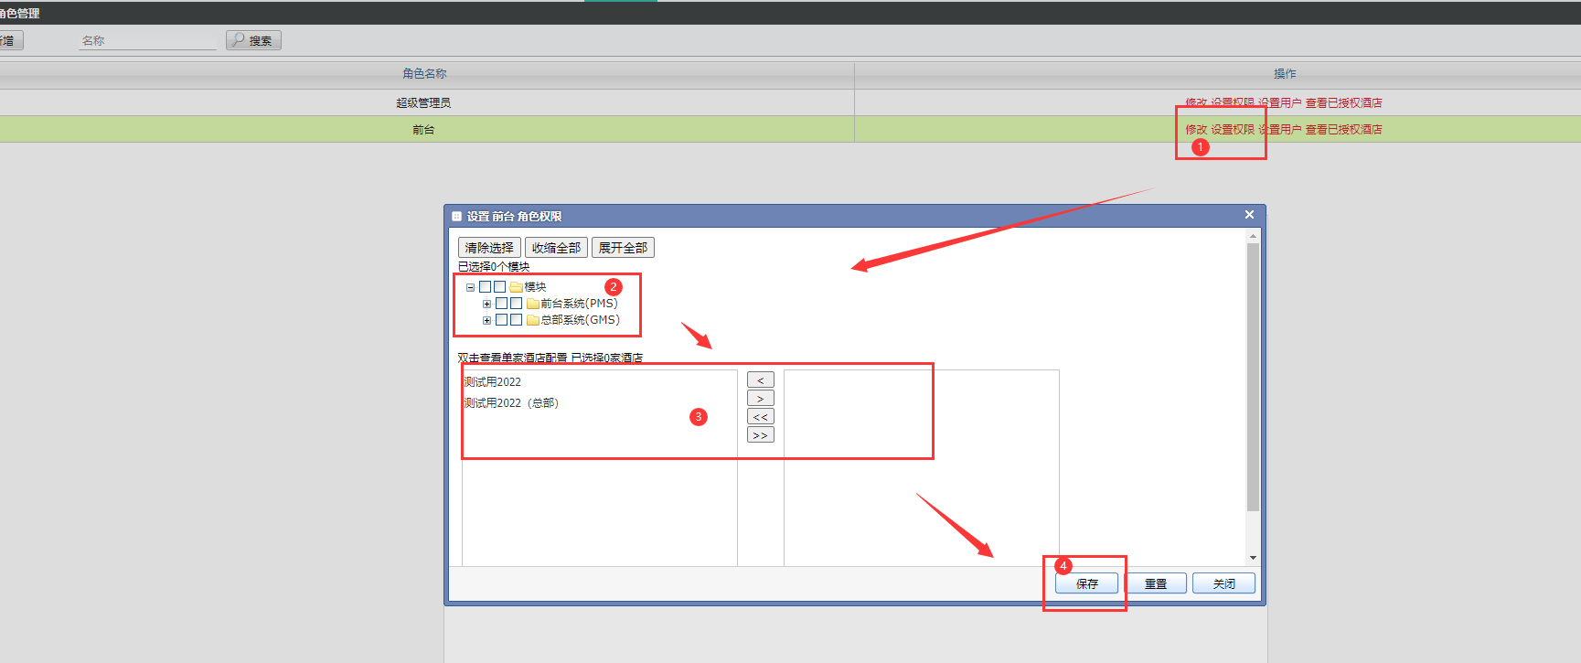The image size is (1581, 663).
Task: Click the dialog vertical scrollbar thumb
Action: click(1253, 377)
